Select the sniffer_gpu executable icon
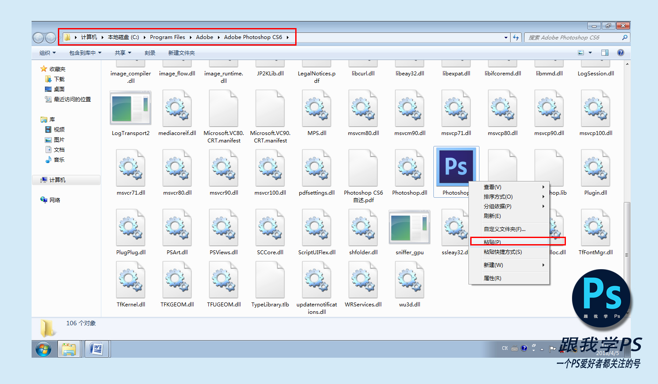This screenshot has width=658, height=384. (x=409, y=228)
